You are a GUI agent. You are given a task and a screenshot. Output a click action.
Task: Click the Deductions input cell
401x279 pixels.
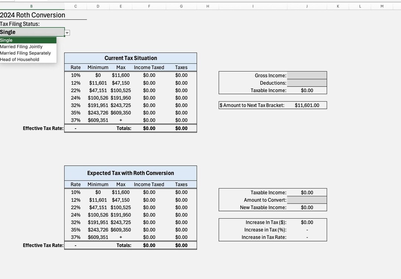tap(307, 83)
